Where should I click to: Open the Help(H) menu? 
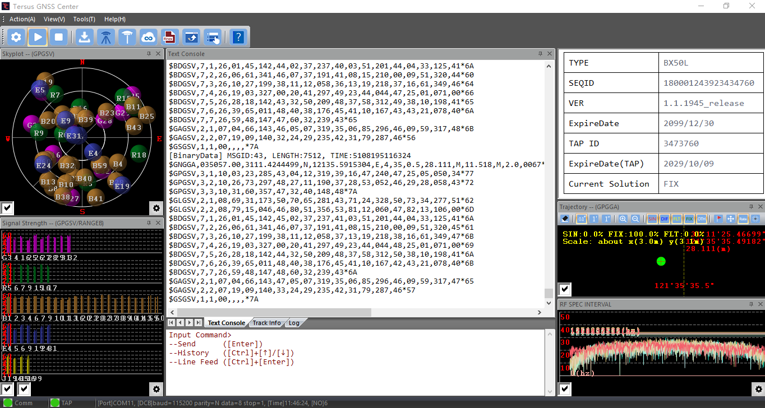tap(115, 19)
